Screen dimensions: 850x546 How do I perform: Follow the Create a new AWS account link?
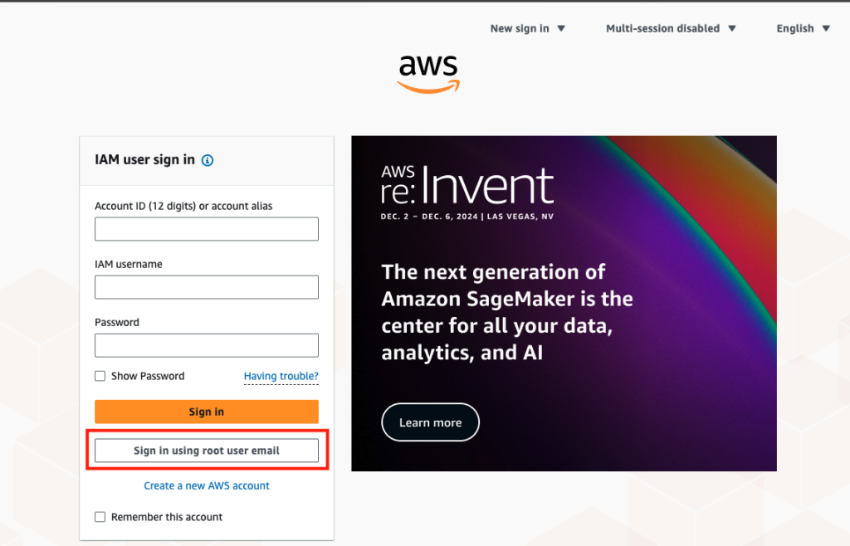207,486
